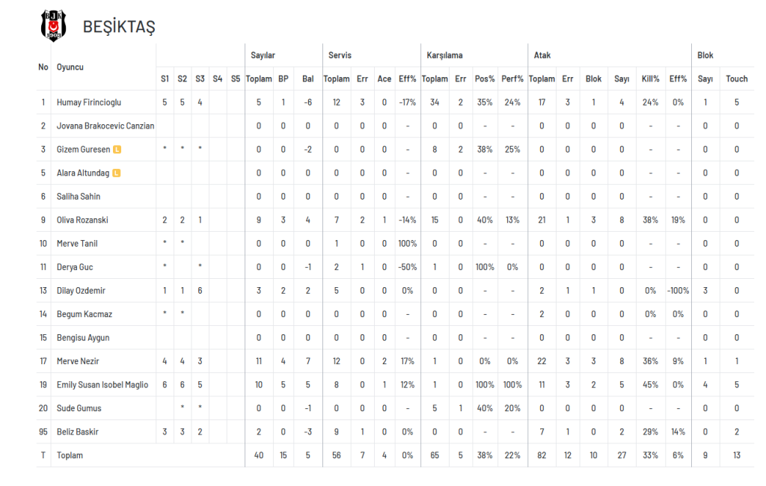The width and height of the screenshot is (766, 486).
Task: Click the Karşılama section header
Action: coord(444,55)
